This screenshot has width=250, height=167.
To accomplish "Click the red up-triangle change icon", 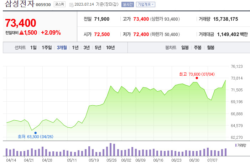I will click(21, 32).
